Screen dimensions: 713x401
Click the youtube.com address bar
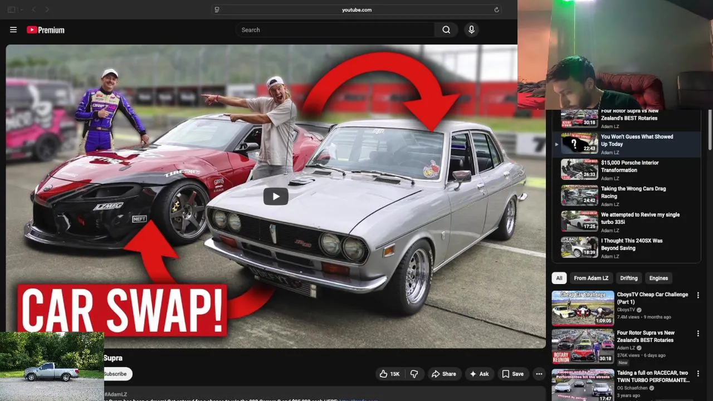click(356, 9)
